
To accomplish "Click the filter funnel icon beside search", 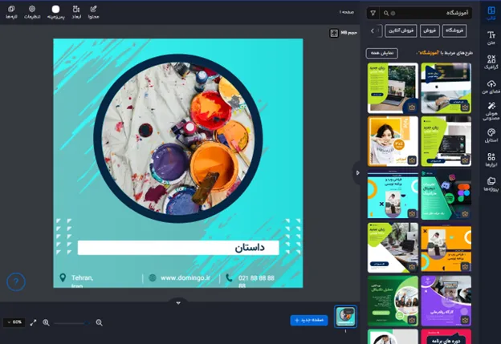I will (x=373, y=14).
